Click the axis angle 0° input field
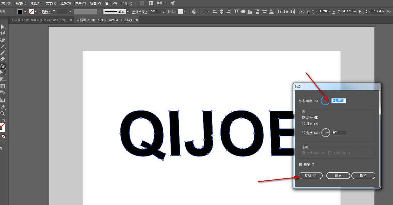The width and height of the screenshot is (393, 205). pos(339,133)
